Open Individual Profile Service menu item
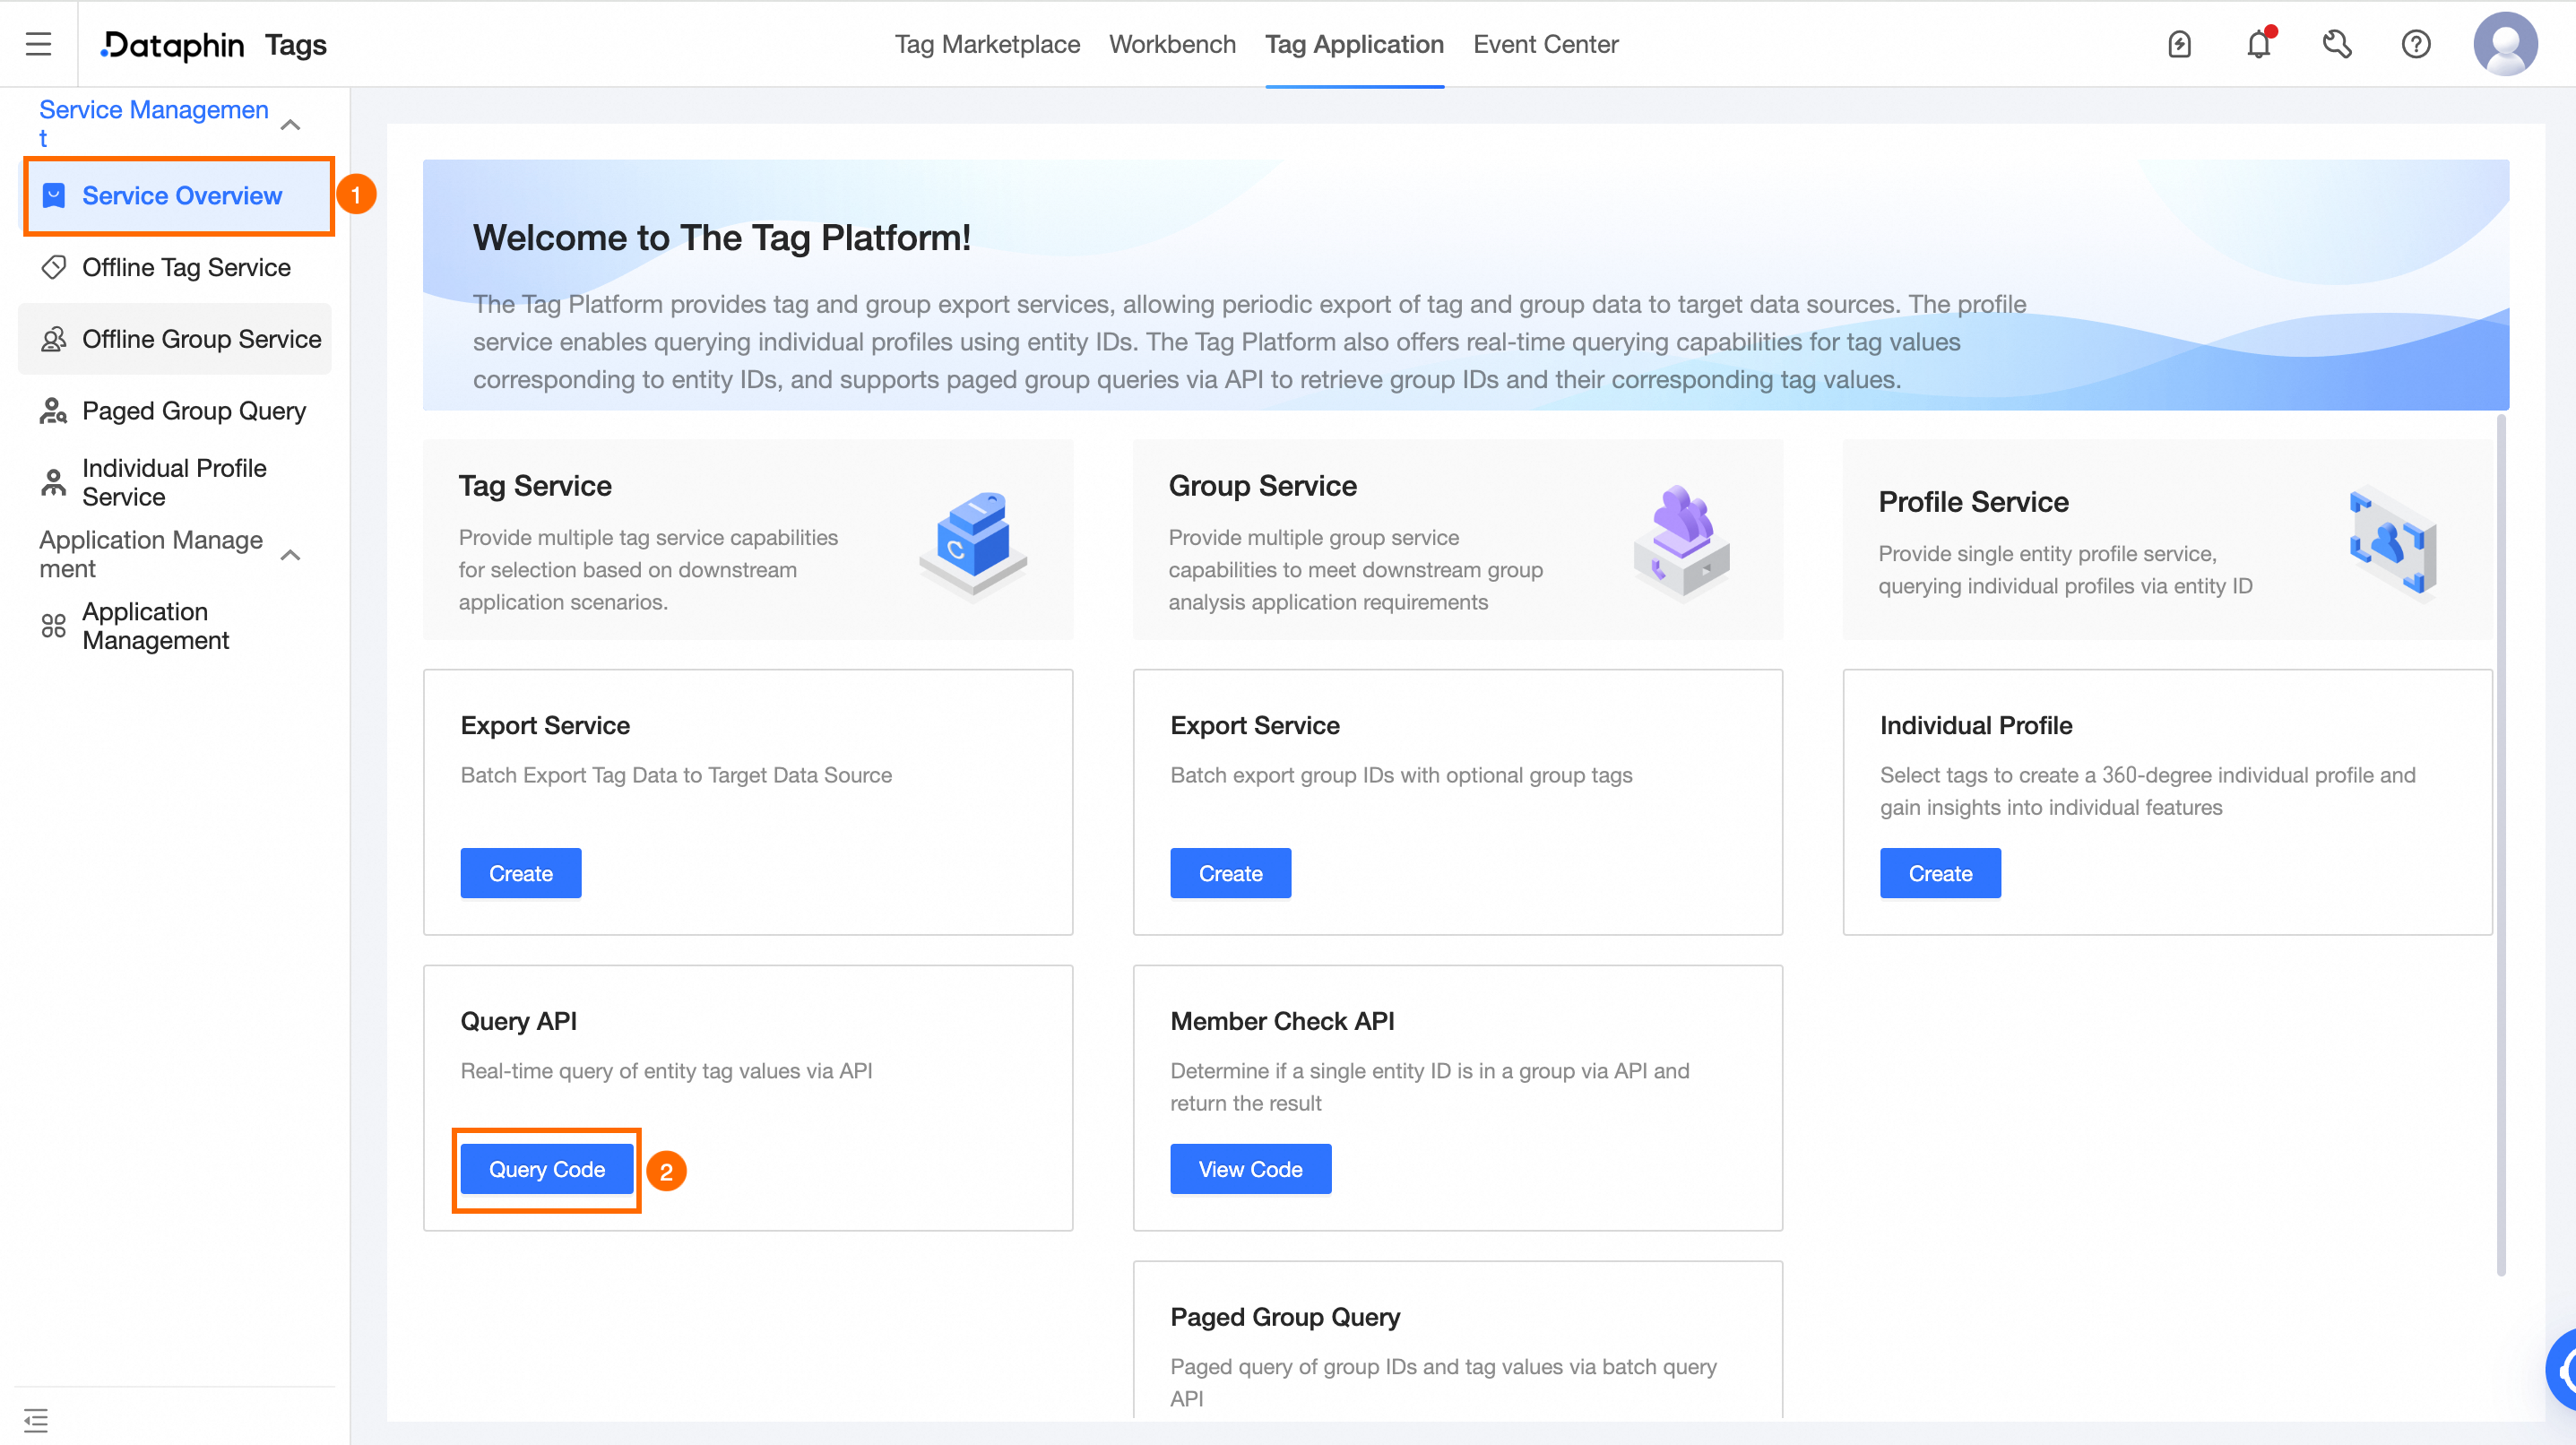 point(175,482)
